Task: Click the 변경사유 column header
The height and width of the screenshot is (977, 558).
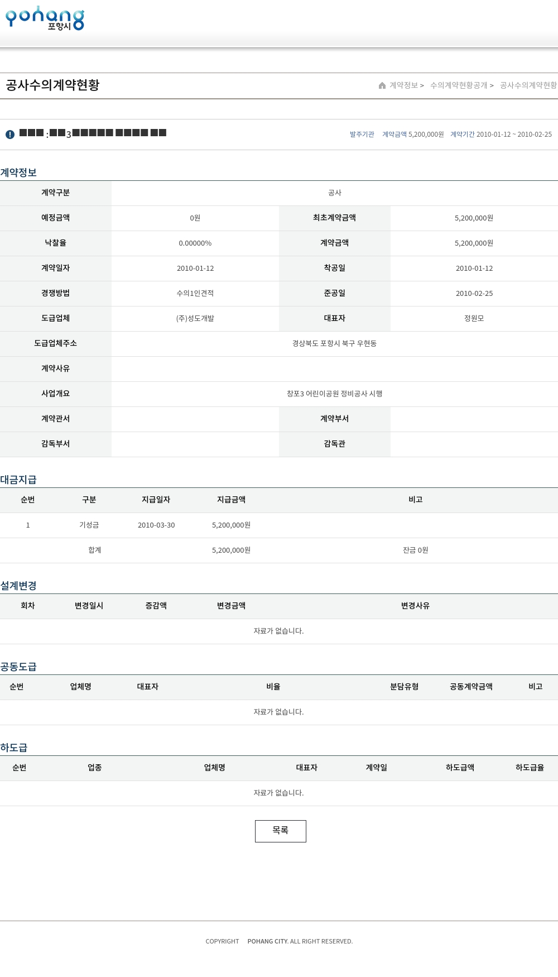Action: click(415, 606)
